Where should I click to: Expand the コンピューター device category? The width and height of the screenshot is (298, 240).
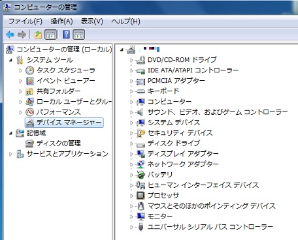pyautogui.click(x=131, y=102)
